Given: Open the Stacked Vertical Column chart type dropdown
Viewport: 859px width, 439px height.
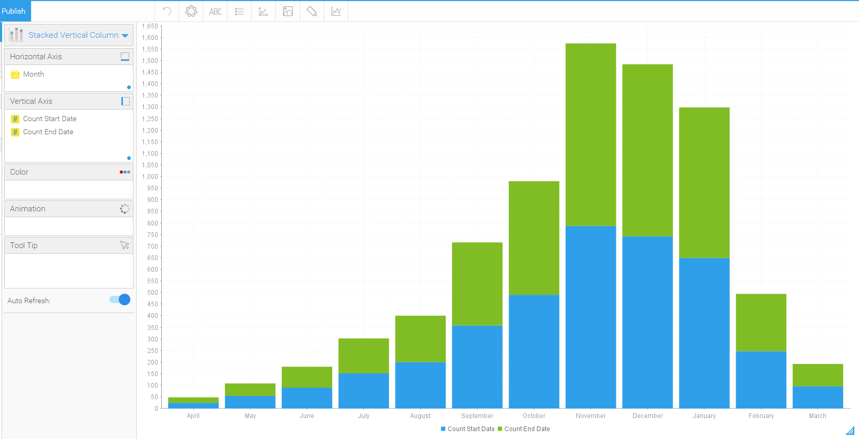Looking at the screenshot, I should [69, 35].
